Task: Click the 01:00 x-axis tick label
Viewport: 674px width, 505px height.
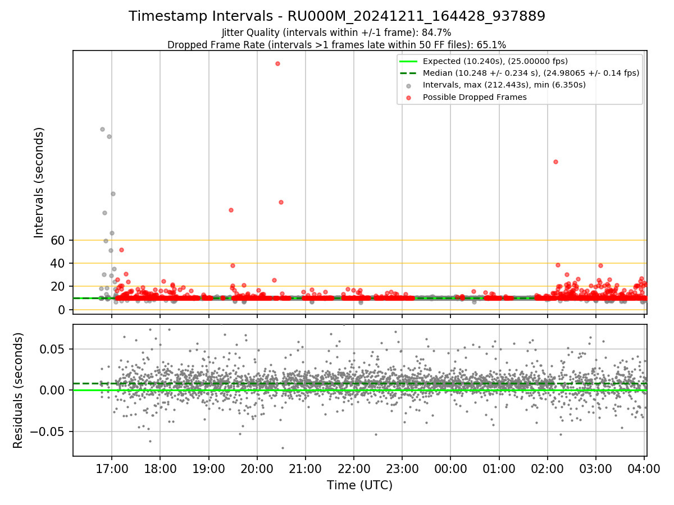Action: point(499,468)
